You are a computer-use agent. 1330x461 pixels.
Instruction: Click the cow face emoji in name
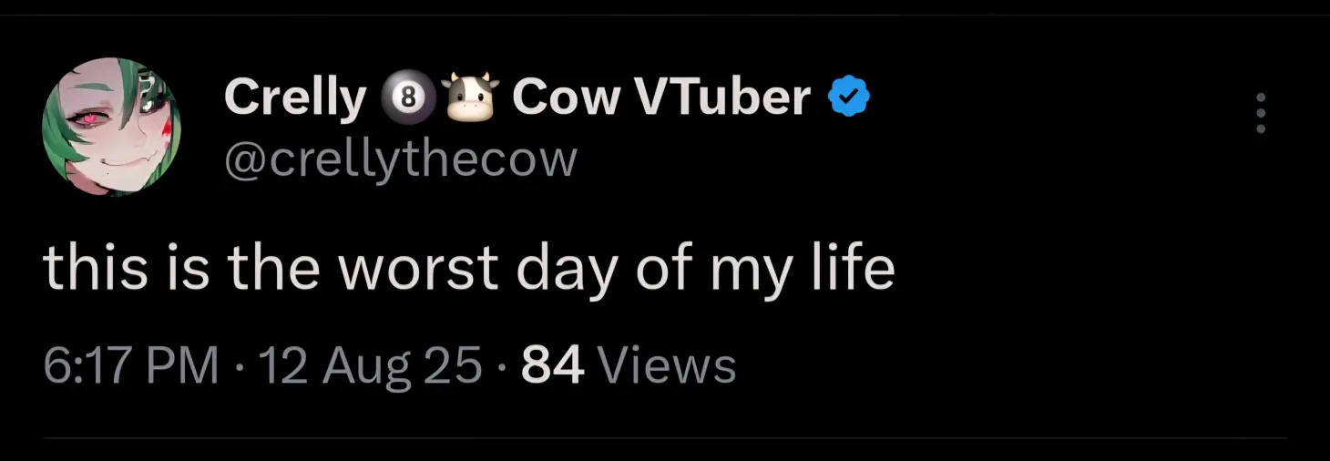pos(470,97)
